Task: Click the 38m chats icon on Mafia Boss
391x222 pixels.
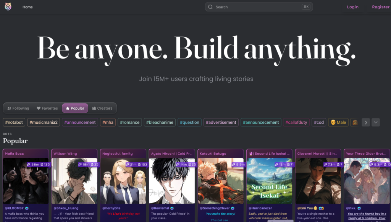Action: 29,164
